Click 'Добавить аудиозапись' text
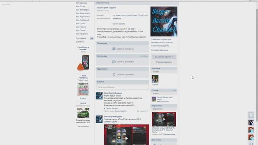Screen dimensions: 258x145 pos(125,75)
